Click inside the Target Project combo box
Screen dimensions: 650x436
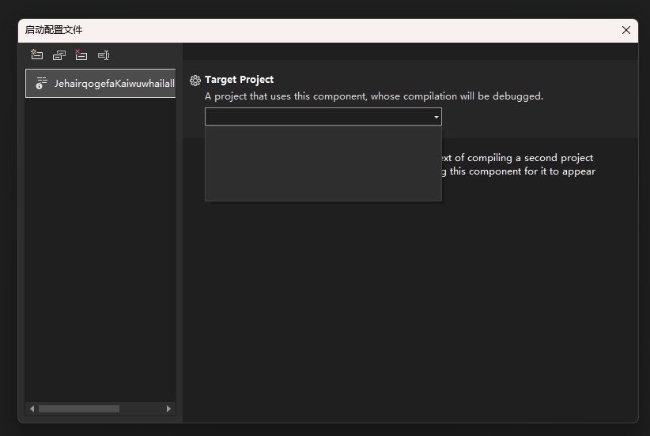[x=316, y=117]
